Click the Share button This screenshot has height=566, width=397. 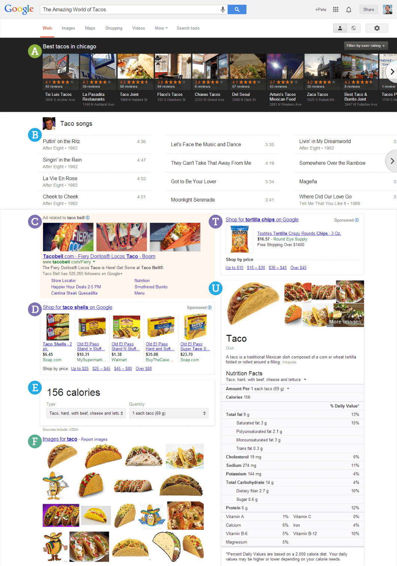point(369,9)
